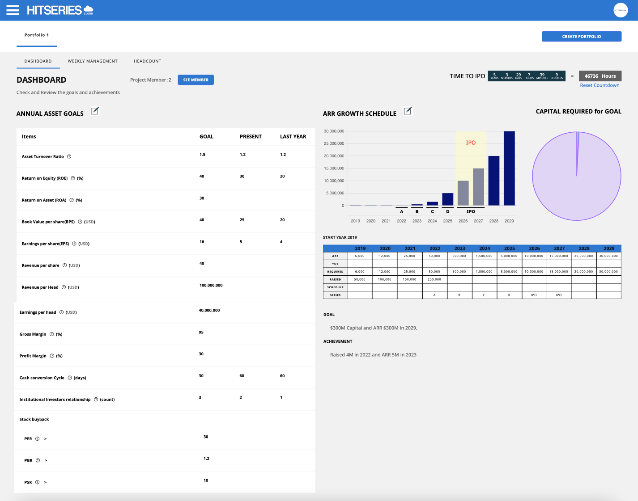Click the CREATE PORTFOLIO button
Screen dimensions: 638x501
pyautogui.click(x=582, y=36)
